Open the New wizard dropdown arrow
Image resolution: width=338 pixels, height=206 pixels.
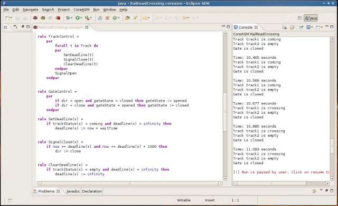[11, 18]
